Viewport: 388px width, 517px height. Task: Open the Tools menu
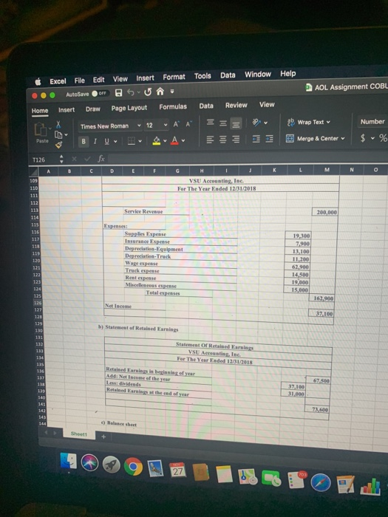click(x=202, y=76)
